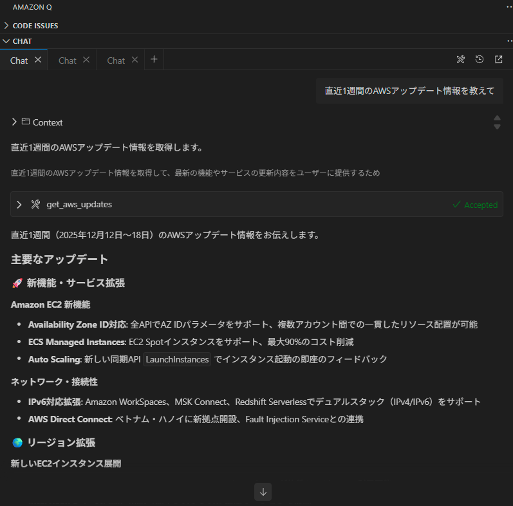
Task: Click the globe emoji icon
Action: click(x=17, y=442)
